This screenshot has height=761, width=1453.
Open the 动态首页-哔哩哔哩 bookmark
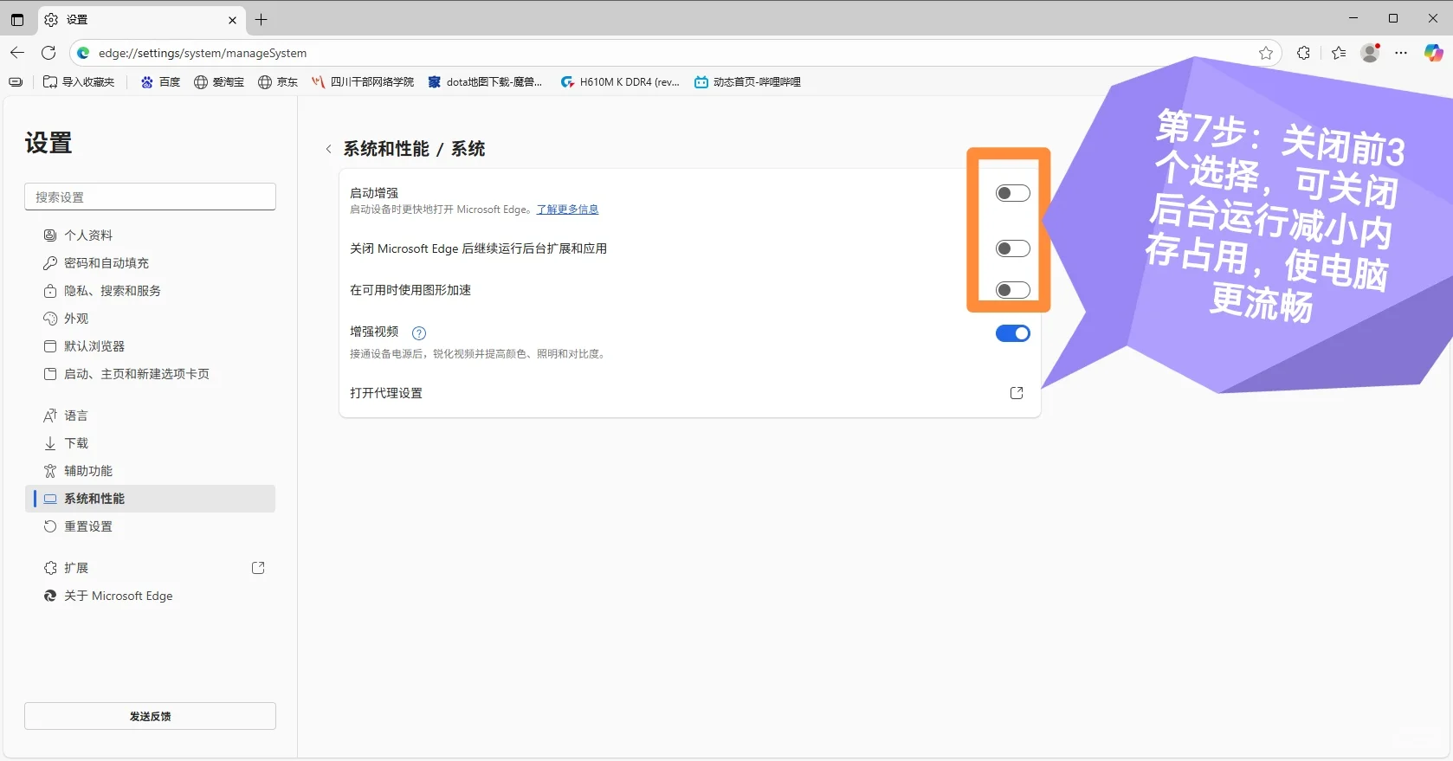click(747, 82)
